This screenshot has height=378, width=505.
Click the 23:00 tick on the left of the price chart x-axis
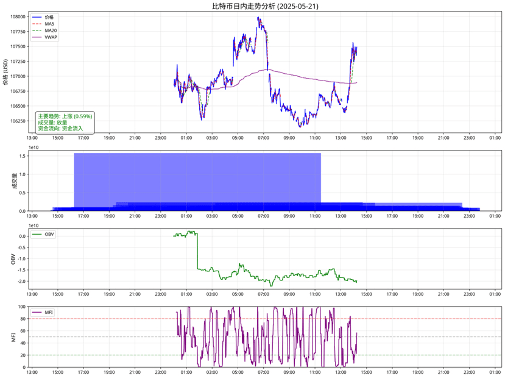(161, 138)
